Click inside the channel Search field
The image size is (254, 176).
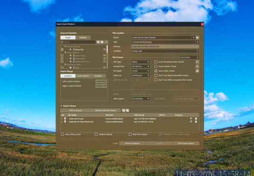tap(78, 42)
